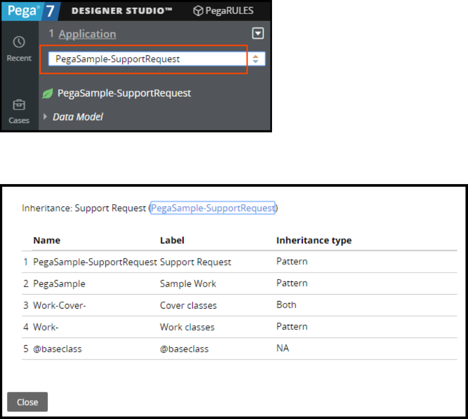Expand the Data Model tree node
Image resolution: width=468 pixels, height=419 pixels.
click(x=45, y=117)
